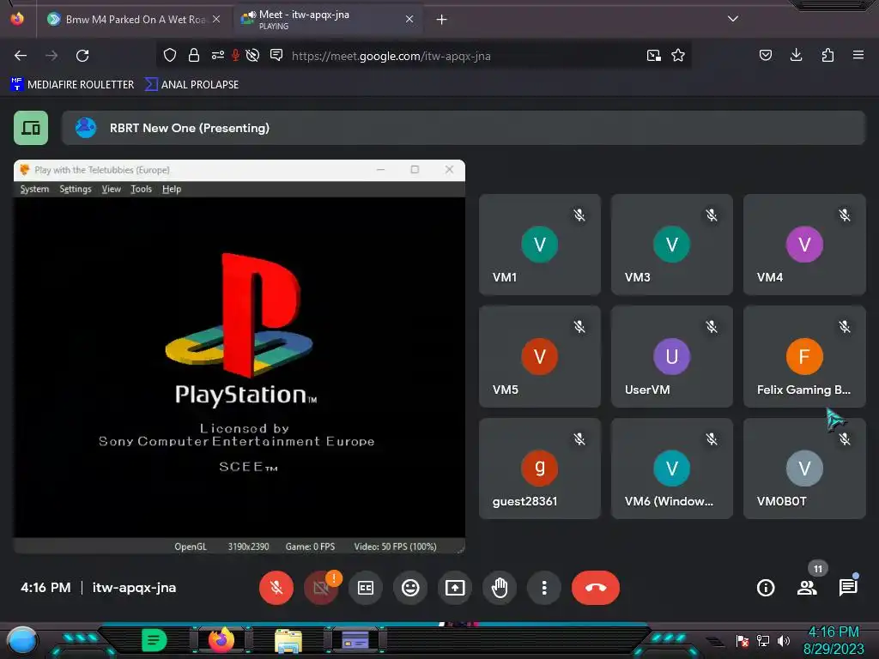Click the microphone permission indicator in address bar
This screenshot has width=879, height=659.
coord(235,55)
